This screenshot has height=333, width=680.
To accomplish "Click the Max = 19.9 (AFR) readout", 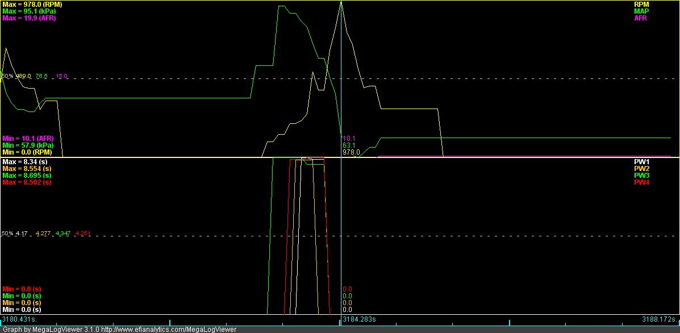I will point(29,18).
